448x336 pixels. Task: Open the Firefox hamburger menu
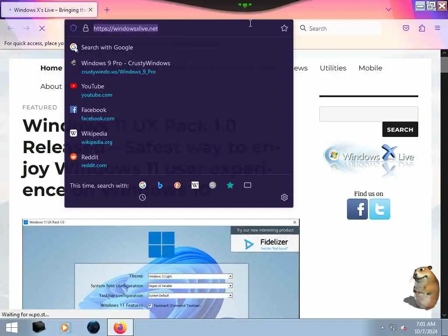click(x=437, y=28)
